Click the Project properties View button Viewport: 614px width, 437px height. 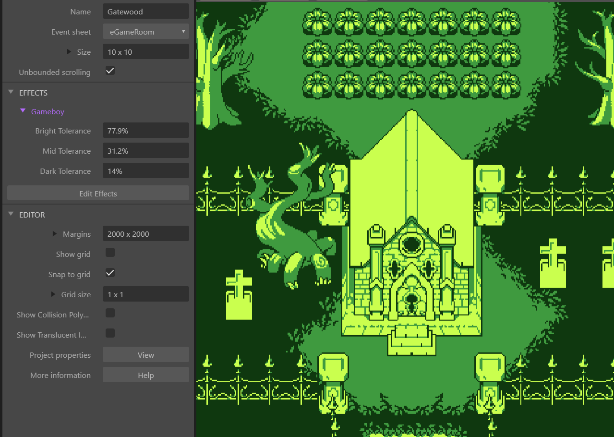click(x=145, y=355)
